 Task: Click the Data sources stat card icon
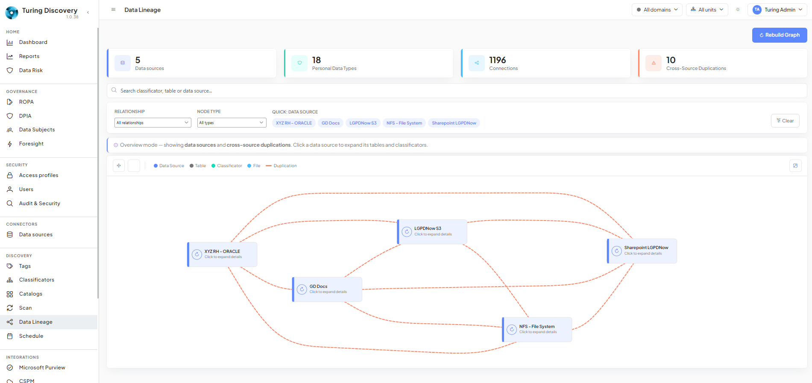pos(123,63)
